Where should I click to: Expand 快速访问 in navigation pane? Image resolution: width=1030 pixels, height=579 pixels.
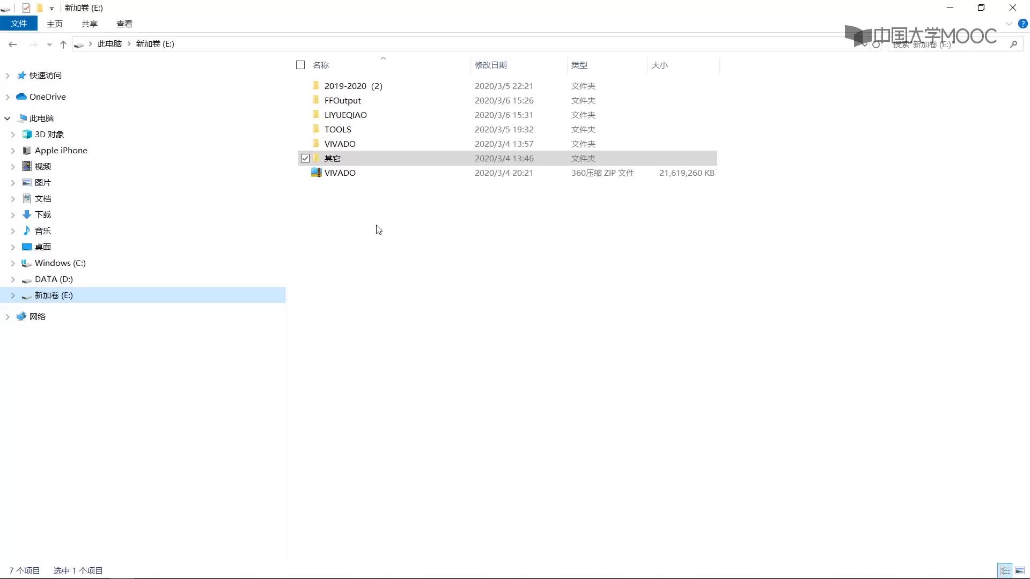8,76
